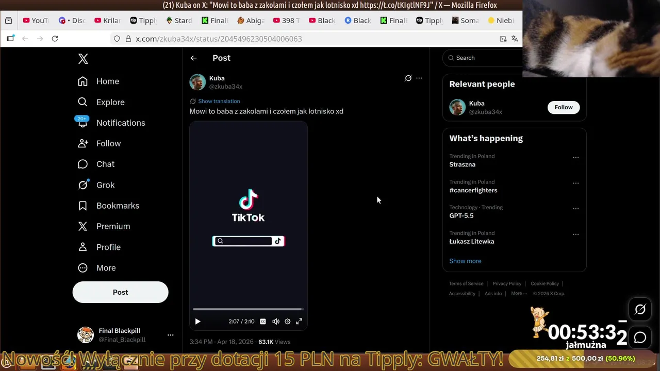Open the @zkuba34x handle on the post
This screenshot has width=660, height=371.
[x=225, y=87]
